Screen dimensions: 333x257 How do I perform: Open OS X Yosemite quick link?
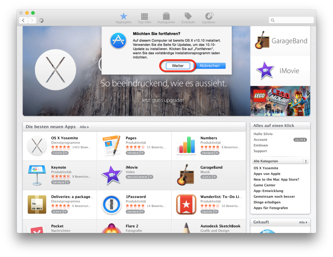point(266,168)
